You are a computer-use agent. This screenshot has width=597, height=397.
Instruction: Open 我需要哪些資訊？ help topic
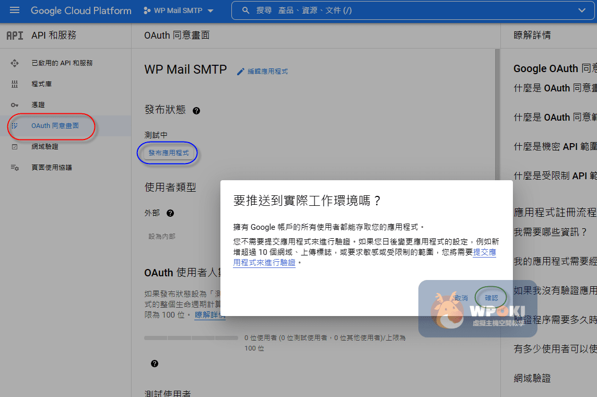pos(550,232)
